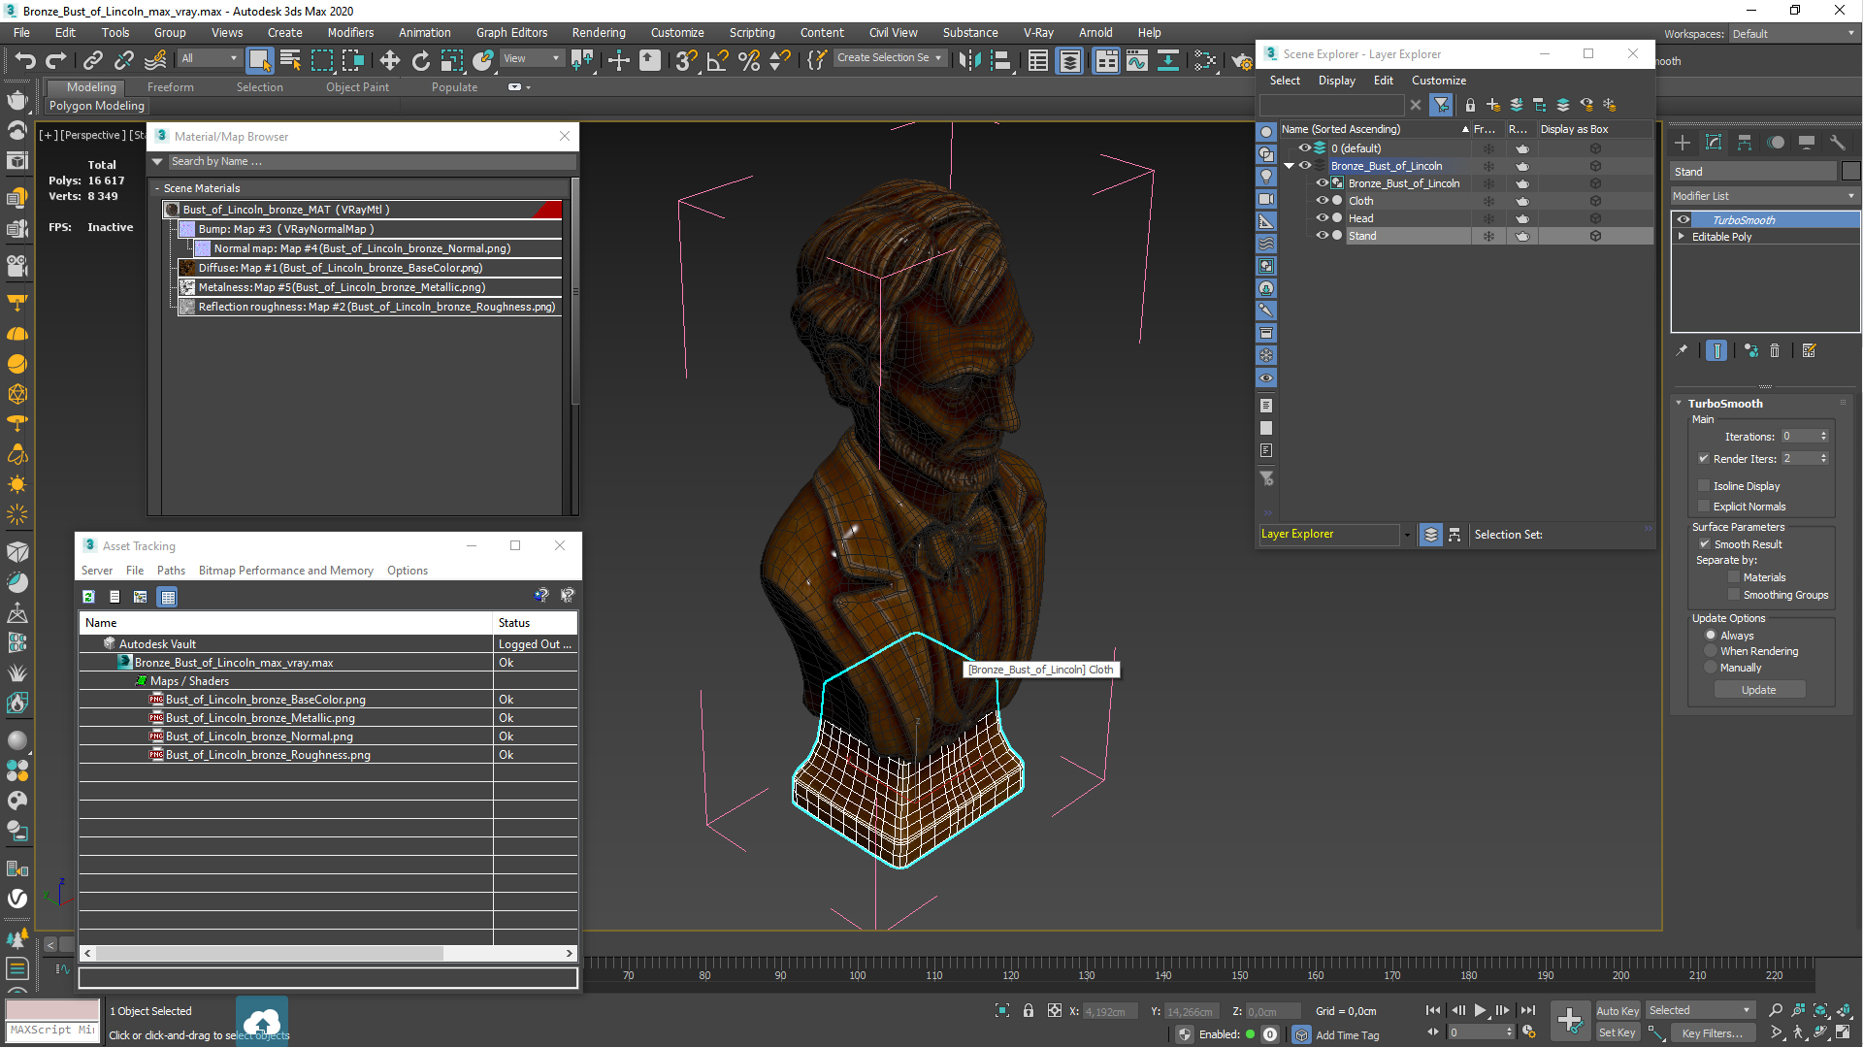This screenshot has width=1863, height=1048.
Task: Switch to the Freeform ribbon tab
Action: click(x=171, y=87)
